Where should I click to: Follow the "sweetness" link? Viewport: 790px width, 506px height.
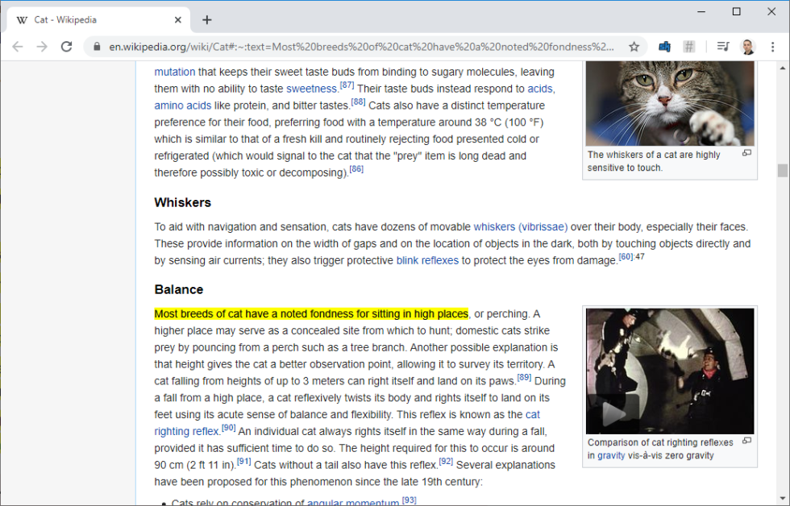click(x=311, y=89)
